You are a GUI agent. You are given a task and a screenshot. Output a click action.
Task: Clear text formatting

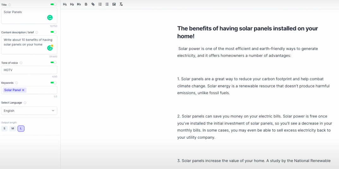(121, 4)
